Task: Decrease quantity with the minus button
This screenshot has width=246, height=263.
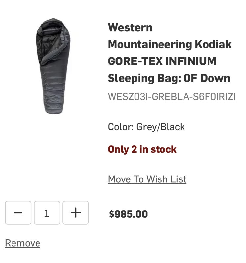Action: (18, 213)
